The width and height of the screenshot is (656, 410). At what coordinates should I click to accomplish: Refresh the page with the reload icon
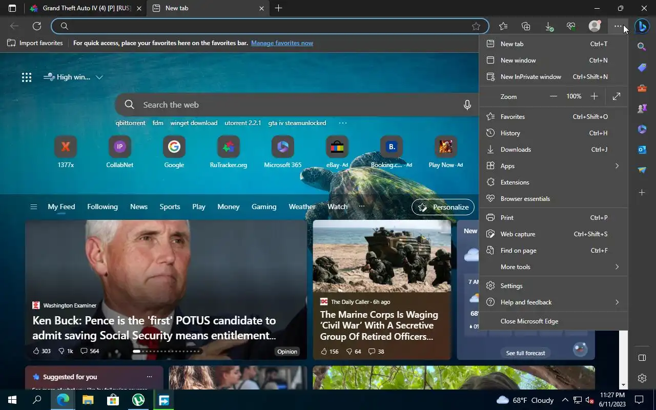(x=37, y=26)
